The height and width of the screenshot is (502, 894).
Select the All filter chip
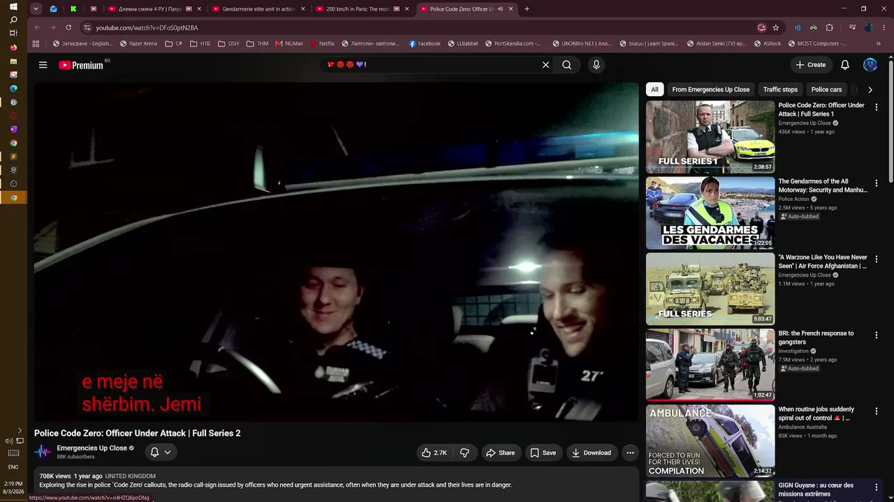[x=654, y=89]
